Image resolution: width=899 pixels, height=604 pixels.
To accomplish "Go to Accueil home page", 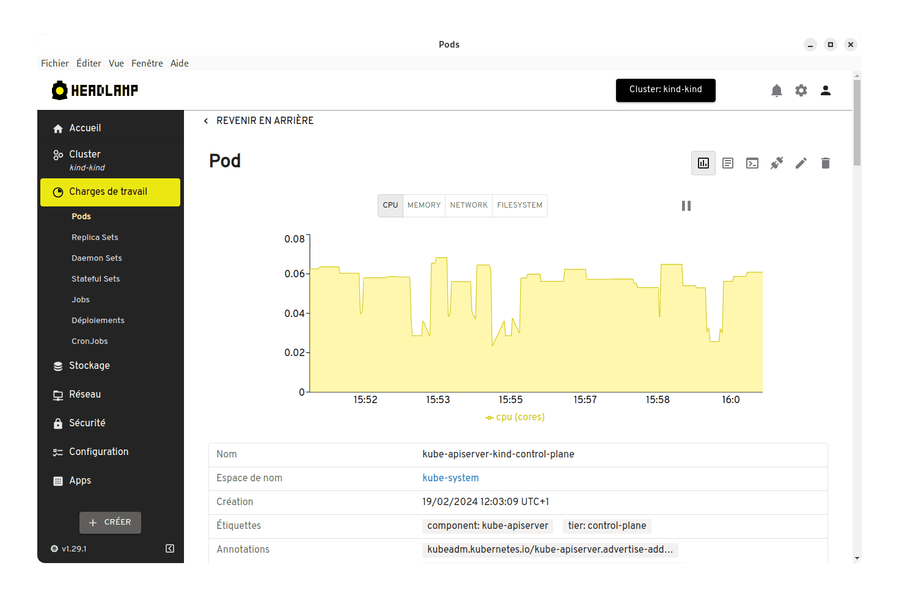I will point(110,128).
